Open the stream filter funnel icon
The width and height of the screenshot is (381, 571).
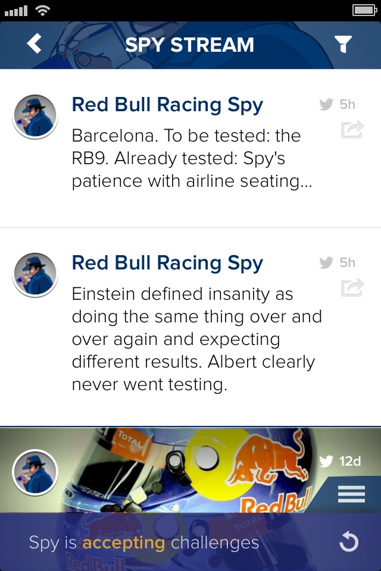click(x=343, y=44)
